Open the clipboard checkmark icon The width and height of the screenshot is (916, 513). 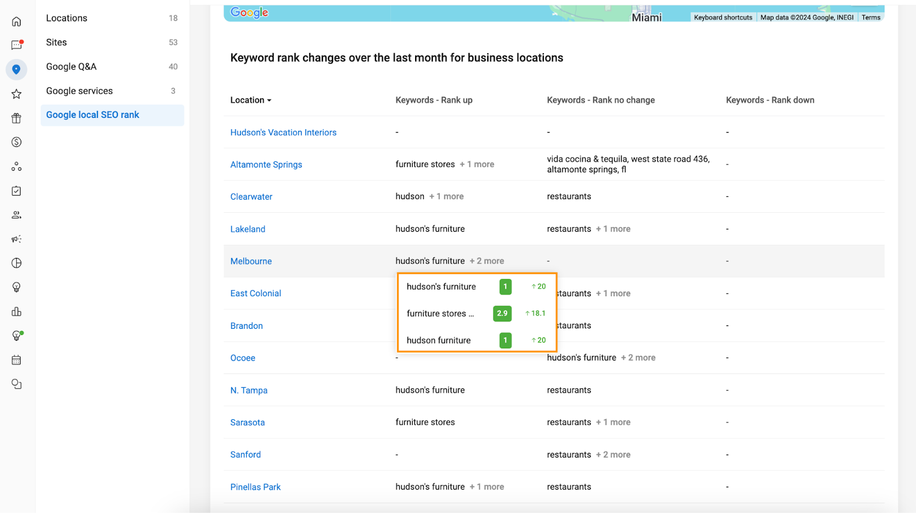point(17,190)
